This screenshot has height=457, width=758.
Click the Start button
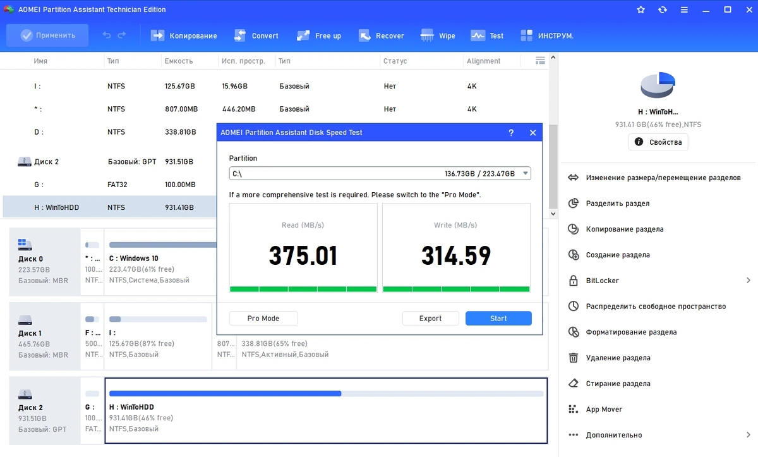click(498, 319)
